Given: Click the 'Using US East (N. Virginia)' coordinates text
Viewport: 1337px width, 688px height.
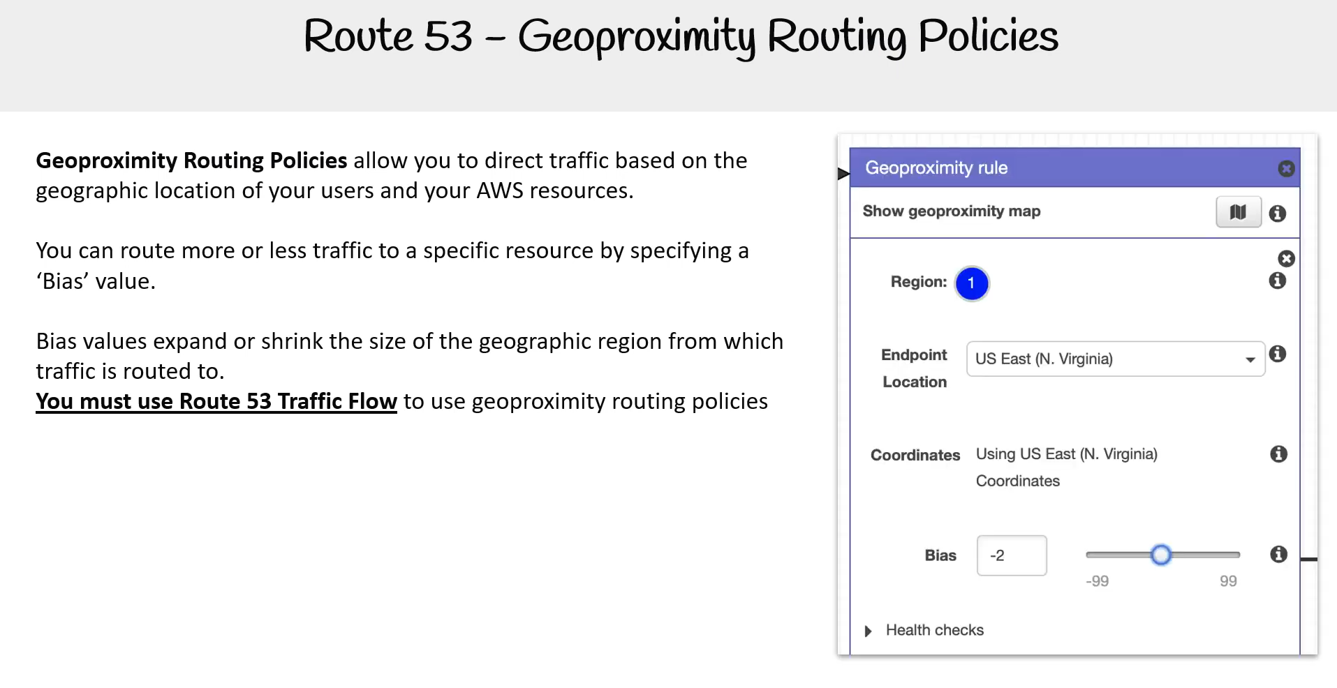Looking at the screenshot, I should [x=1066, y=454].
